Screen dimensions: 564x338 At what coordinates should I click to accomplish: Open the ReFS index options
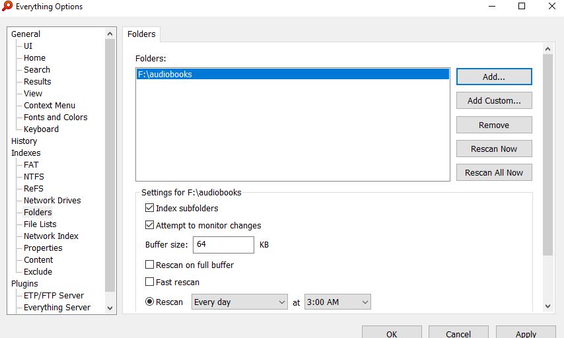point(34,188)
